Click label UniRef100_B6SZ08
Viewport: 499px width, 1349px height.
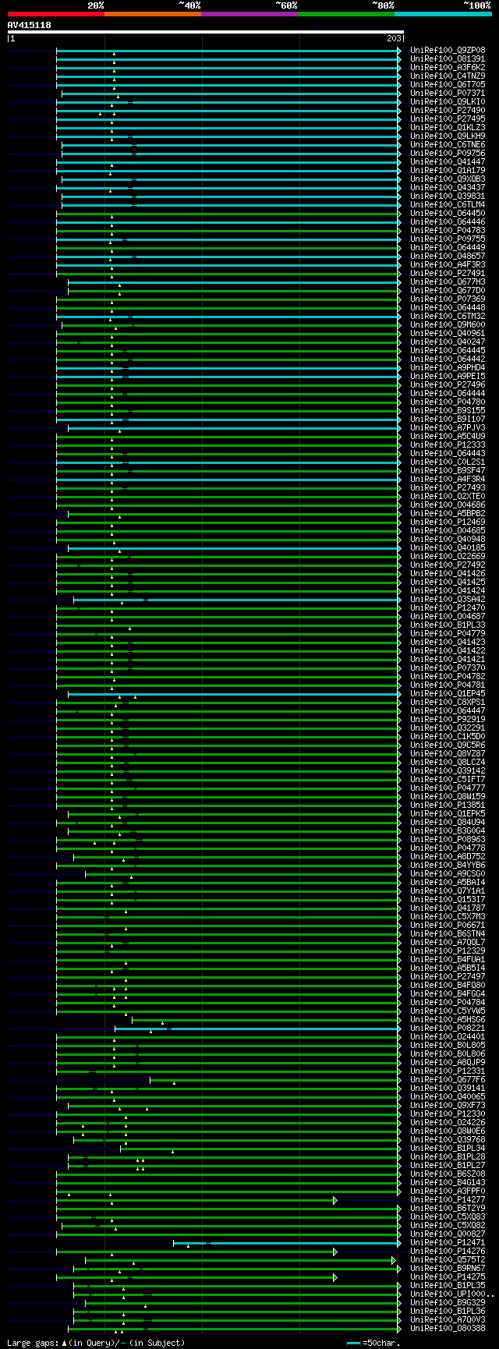coord(448,1174)
